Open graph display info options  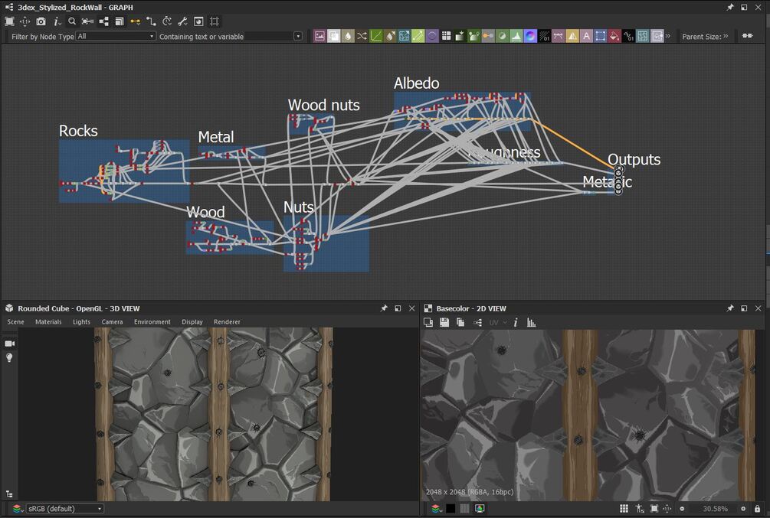click(57, 21)
